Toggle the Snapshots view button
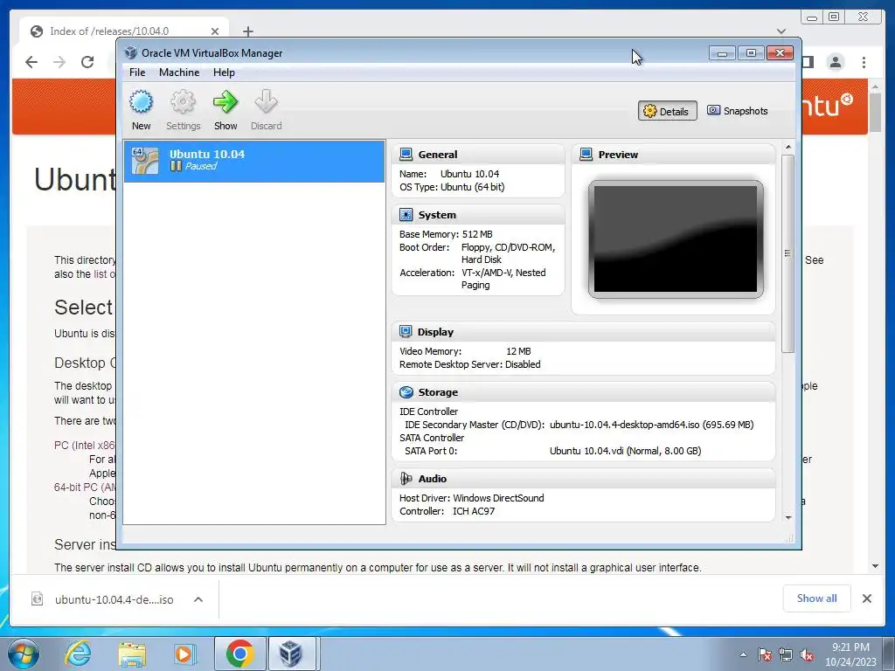Viewport: 895px width, 671px height. (738, 111)
